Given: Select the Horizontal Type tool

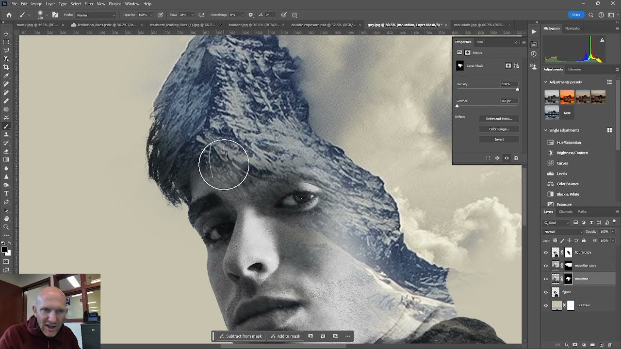Looking at the screenshot, I should click(x=6, y=193).
